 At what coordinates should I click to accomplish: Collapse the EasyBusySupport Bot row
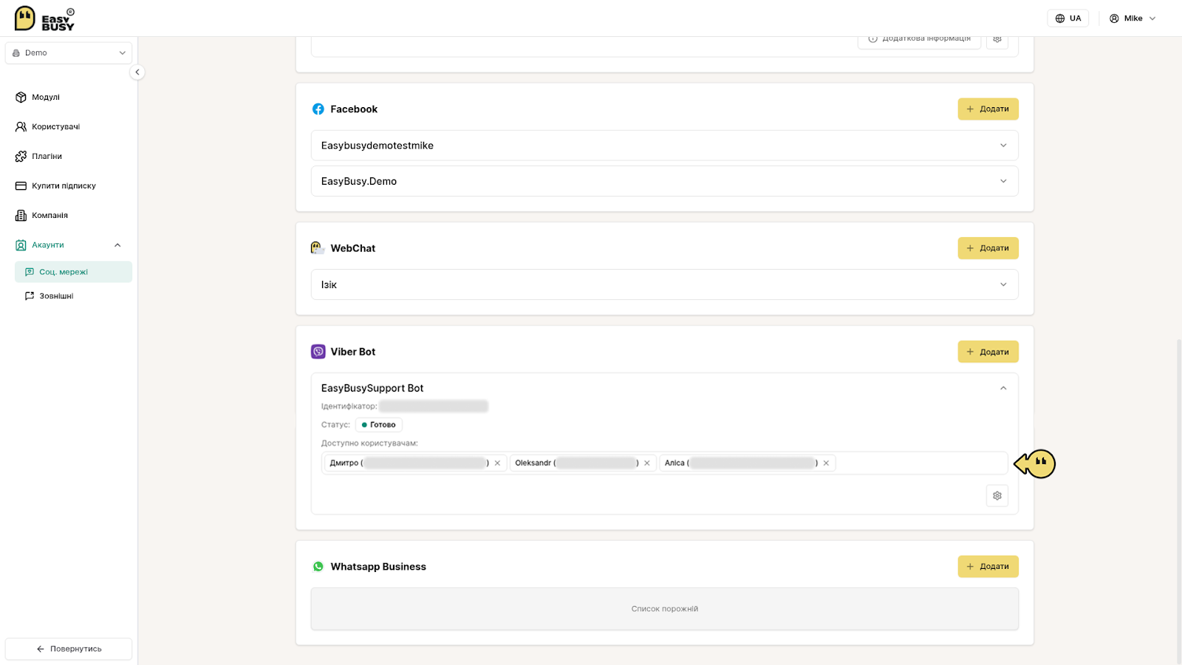point(1003,389)
